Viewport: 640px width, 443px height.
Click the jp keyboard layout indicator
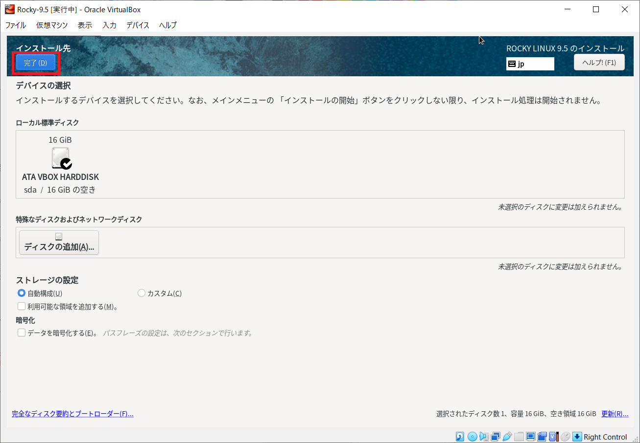530,64
